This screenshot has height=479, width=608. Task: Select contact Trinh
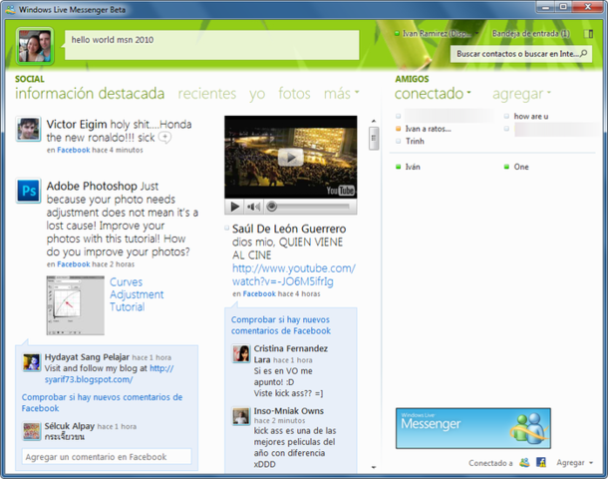(415, 141)
